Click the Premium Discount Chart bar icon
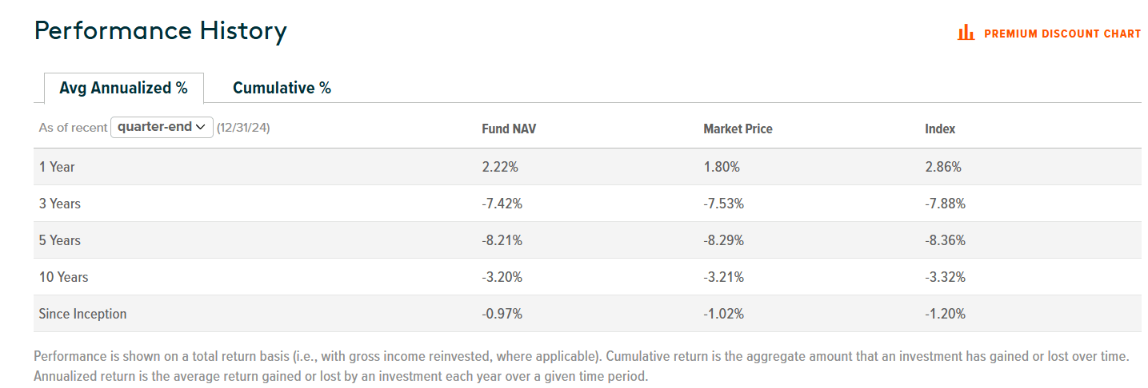 [966, 33]
